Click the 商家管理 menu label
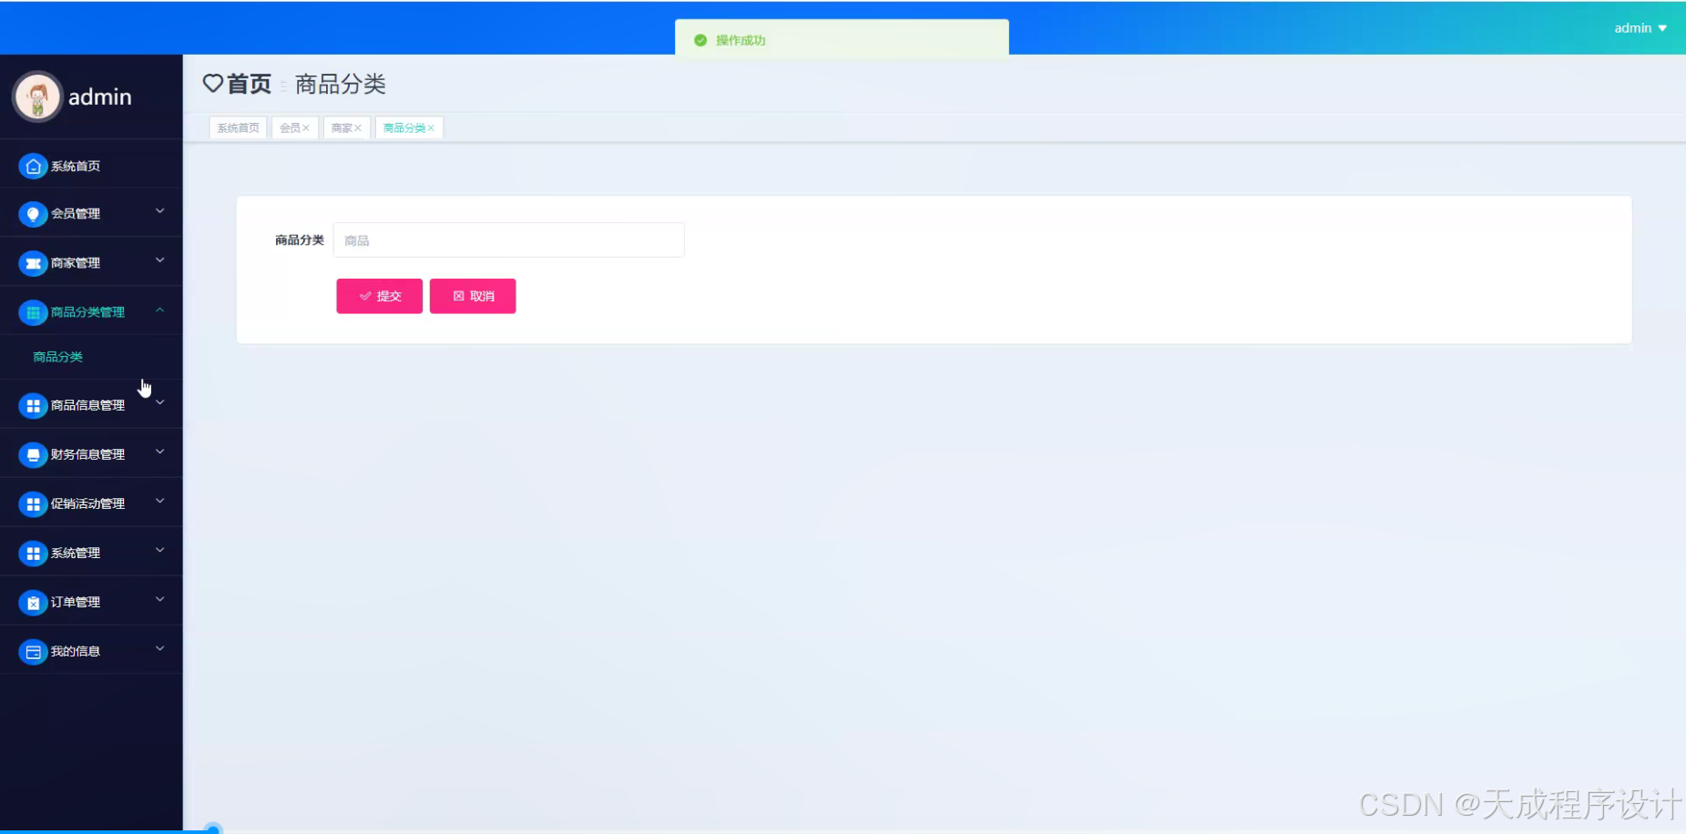 tap(76, 263)
